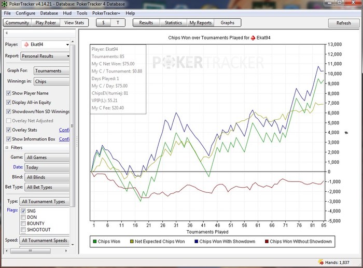Select the T tournaments button
This screenshot has width=363, height=268.
pyautogui.click(x=118, y=23)
